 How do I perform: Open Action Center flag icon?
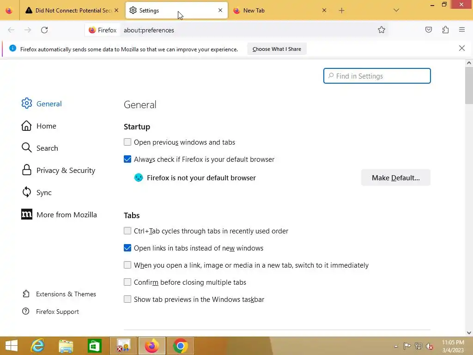click(x=407, y=346)
